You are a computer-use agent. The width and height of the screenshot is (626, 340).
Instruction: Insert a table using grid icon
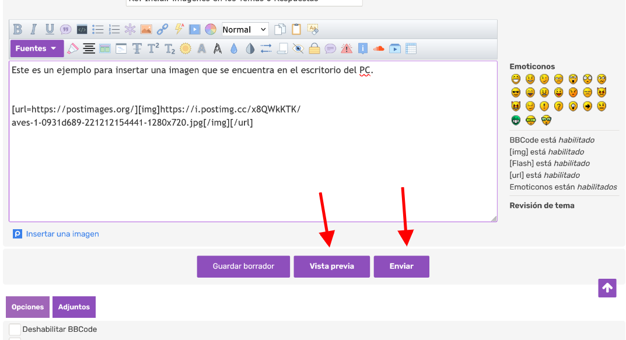[x=411, y=48]
